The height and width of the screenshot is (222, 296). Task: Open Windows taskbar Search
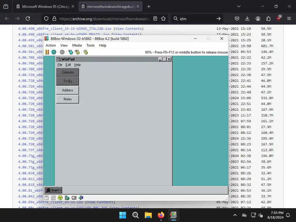point(135,215)
